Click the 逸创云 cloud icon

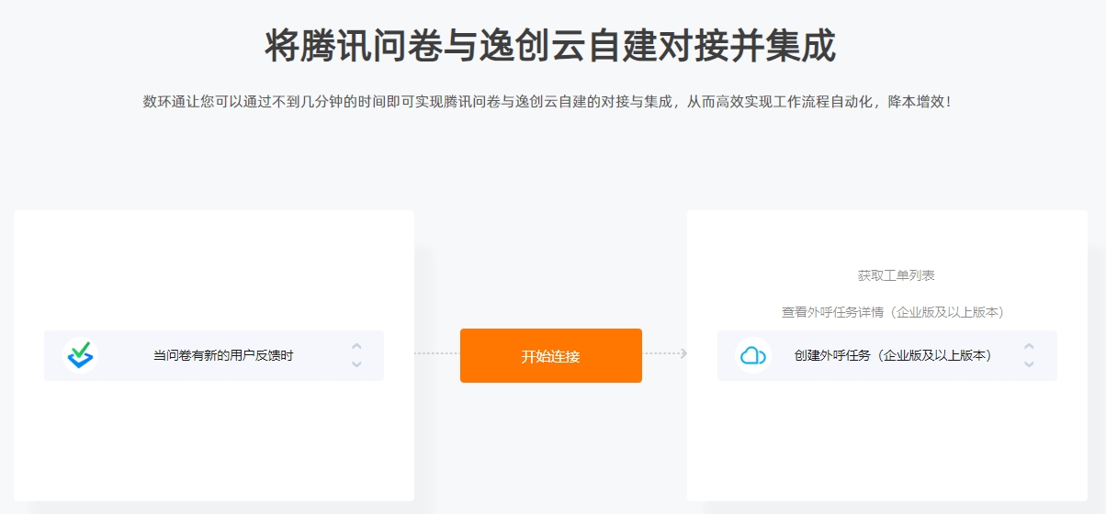pos(753,355)
